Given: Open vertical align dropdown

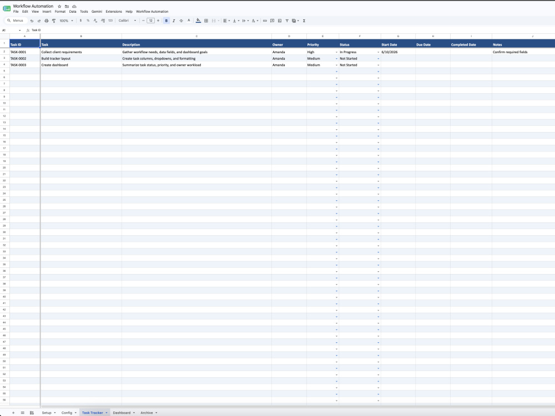Looking at the screenshot, I should (236, 21).
